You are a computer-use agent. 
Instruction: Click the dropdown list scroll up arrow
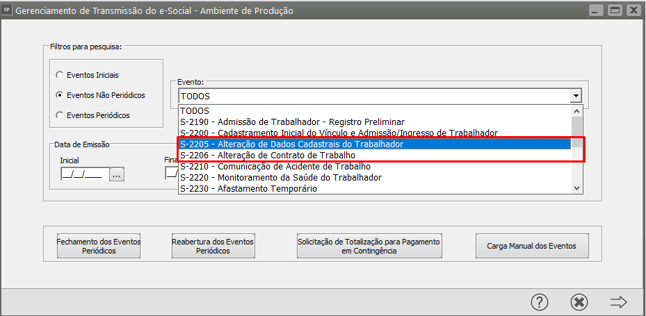[x=576, y=110]
